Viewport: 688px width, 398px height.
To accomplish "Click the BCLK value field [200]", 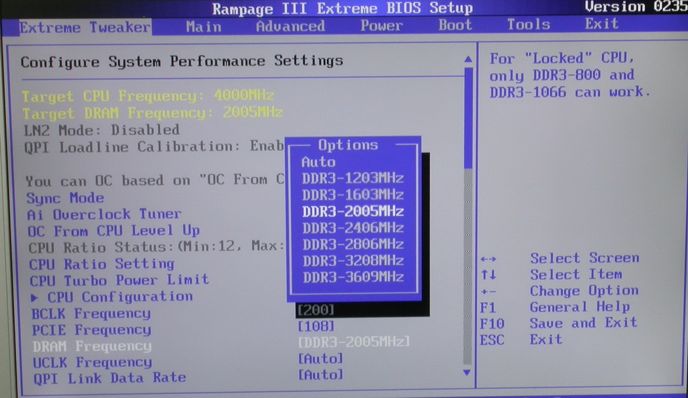I will pyautogui.click(x=316, y=310).
